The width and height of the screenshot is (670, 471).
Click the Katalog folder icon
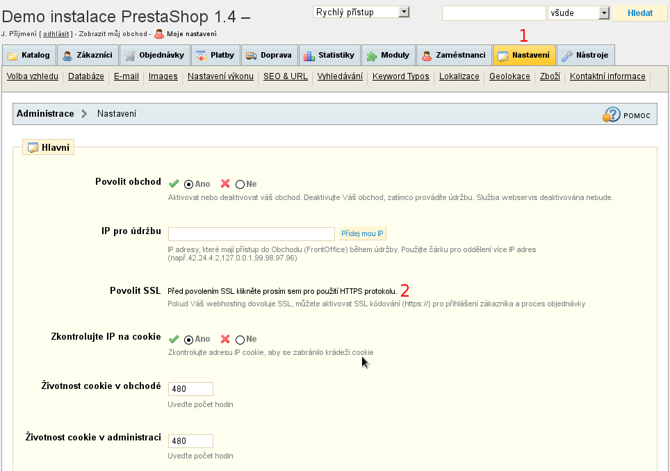tap(13, 56)
